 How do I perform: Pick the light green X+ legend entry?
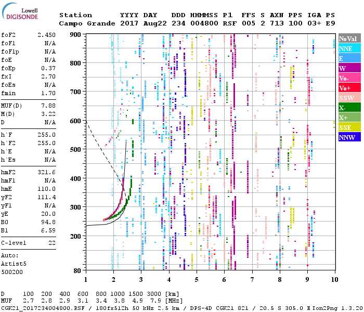pos(349,118)
